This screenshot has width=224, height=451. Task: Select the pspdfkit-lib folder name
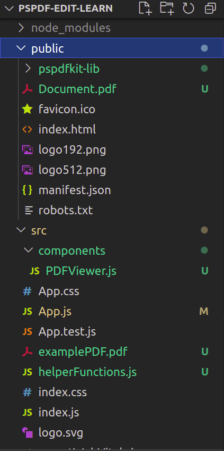tap(69, 69)
